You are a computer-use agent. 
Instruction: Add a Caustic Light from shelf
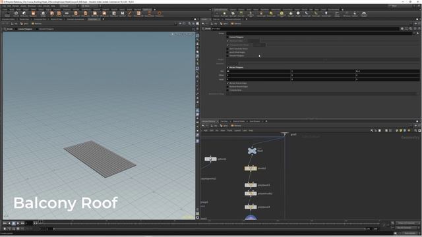[x=306, y=14]
